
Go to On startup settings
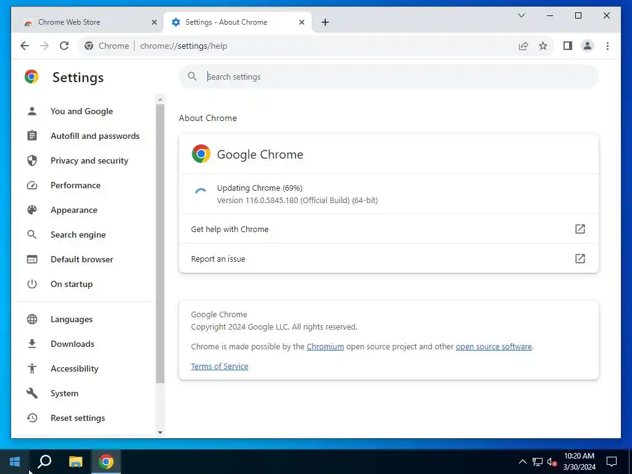pyautogui.click(x=72, y=284)
